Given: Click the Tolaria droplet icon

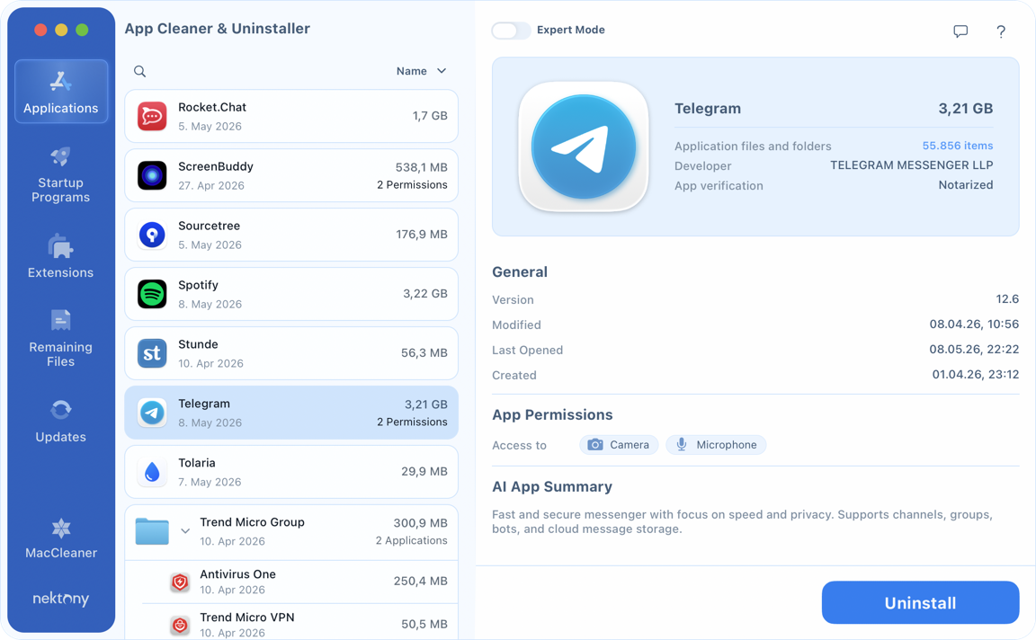Looking at the screenshot, I should click(152, 472).
